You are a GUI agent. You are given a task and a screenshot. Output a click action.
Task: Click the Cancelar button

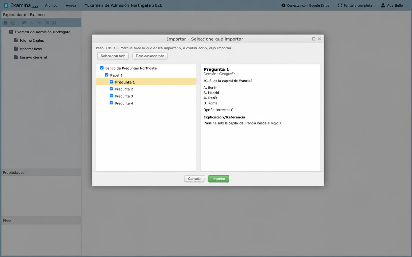click(195, 179)
